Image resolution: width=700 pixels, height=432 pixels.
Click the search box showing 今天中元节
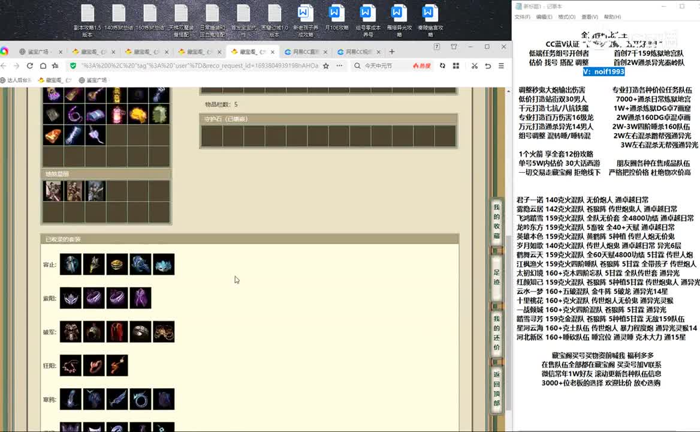(x=379, y=65)
